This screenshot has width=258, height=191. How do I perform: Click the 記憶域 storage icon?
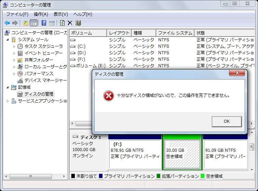coord(14,87)
